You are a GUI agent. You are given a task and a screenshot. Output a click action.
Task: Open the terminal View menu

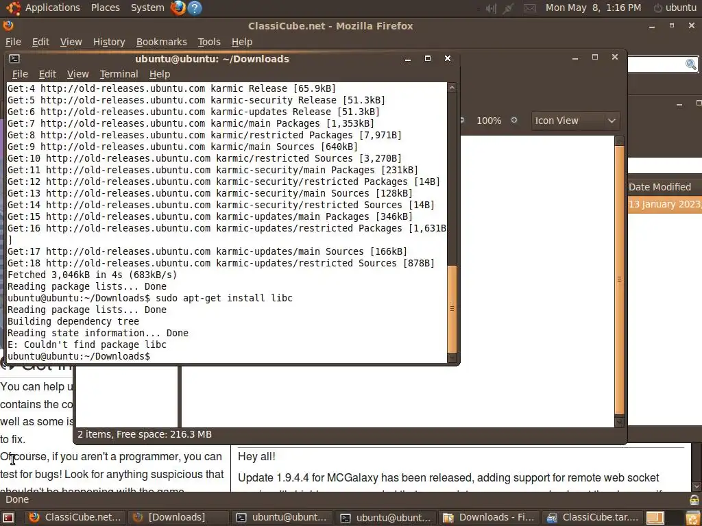[78, 74]
